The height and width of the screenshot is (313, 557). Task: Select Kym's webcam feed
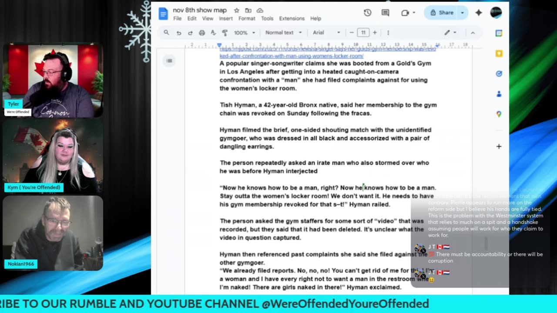tap(53, 156)
